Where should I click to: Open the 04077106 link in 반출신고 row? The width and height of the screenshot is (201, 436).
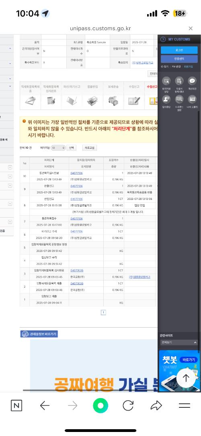(76, 186)
